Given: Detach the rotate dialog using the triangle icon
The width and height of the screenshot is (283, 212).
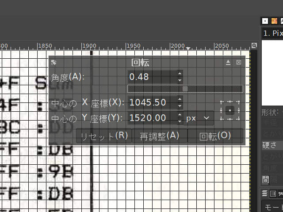Looking at the screenshot, I should click(228, 63).
